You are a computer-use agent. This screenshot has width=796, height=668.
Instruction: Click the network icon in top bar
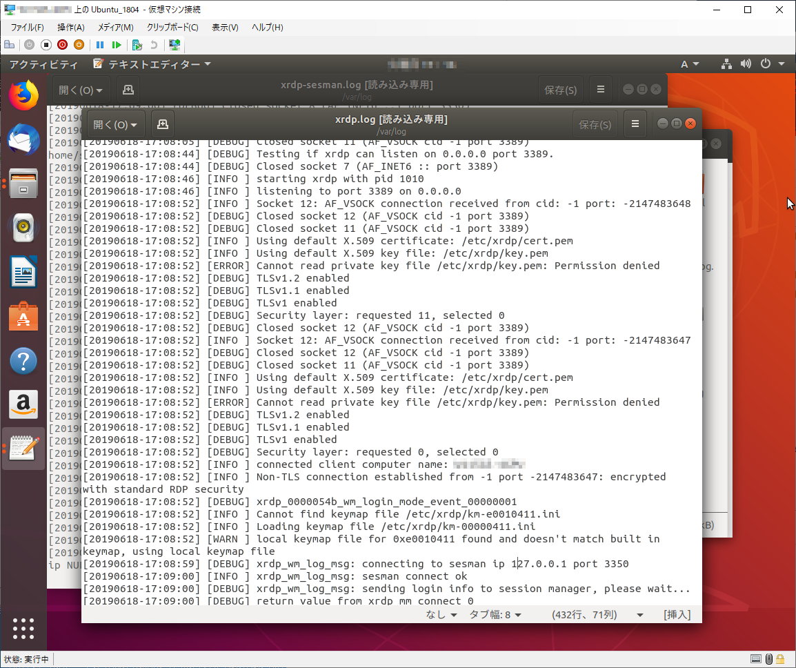(x=726, y=64)
